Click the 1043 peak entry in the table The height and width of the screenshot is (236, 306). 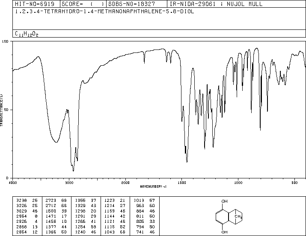[115, 232]
